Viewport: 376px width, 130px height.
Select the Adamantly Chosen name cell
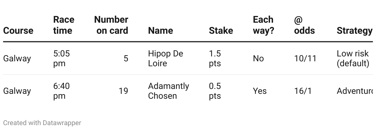[x=169, y=91]
